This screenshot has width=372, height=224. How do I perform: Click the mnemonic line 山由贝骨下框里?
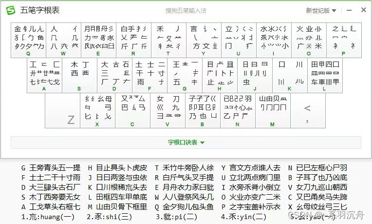click(x=121, y=207)
